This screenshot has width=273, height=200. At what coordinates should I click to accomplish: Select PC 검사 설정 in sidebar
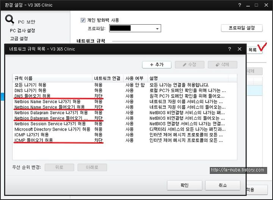tap(22, 31)
